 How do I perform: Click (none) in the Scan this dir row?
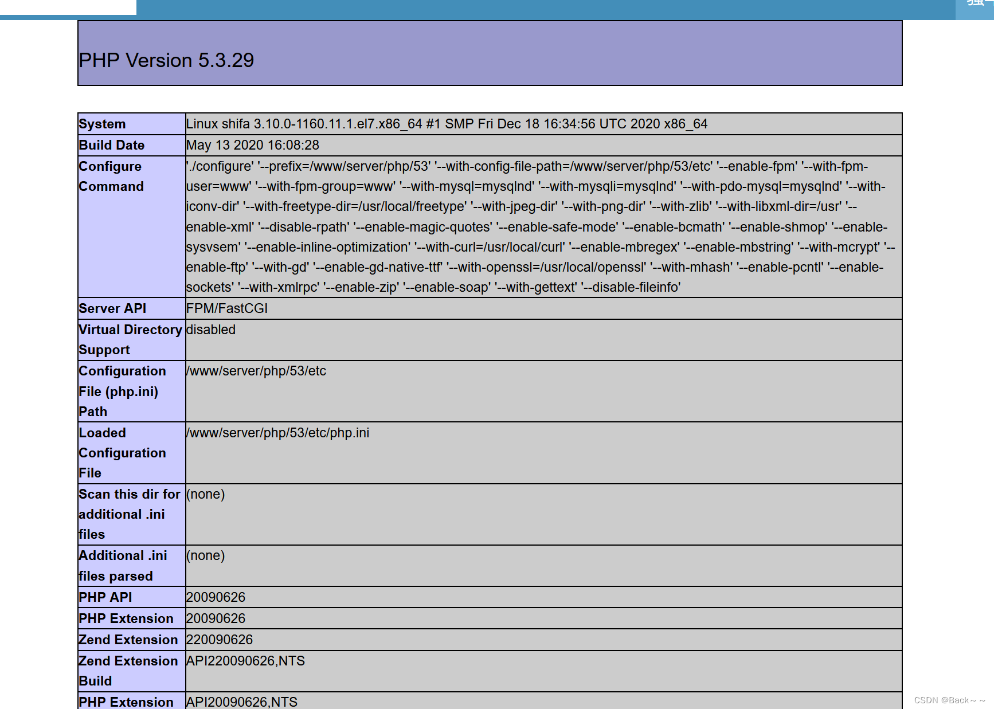click(x=206, y=494)
